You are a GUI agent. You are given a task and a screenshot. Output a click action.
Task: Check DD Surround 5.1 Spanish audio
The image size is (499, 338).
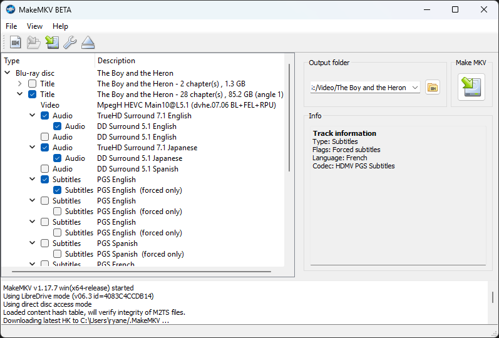point(44,168)
